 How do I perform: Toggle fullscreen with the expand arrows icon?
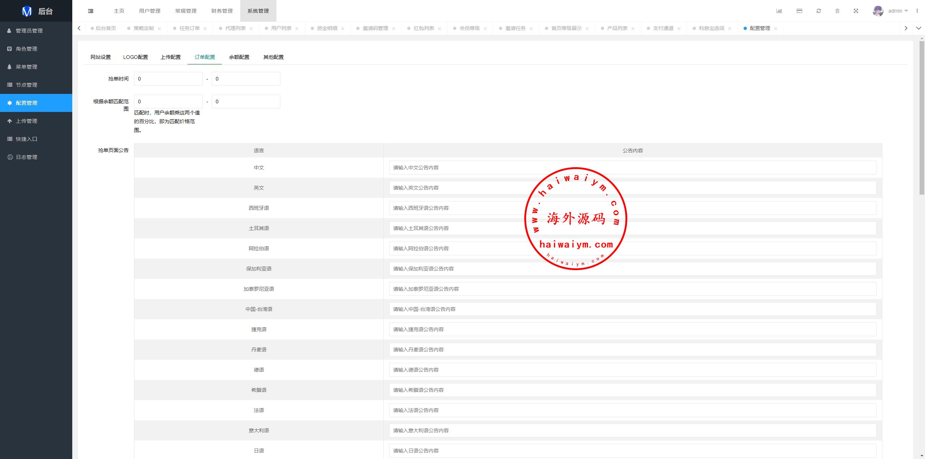(x=856, y=11)
